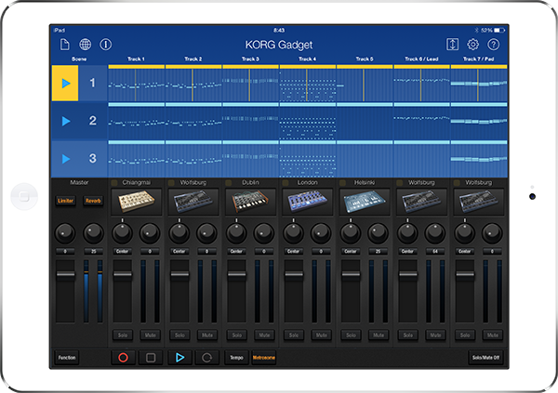The width and height of the screenshot is (558, 393).
Task: Open the new document file icon
Action: [65, 45]
